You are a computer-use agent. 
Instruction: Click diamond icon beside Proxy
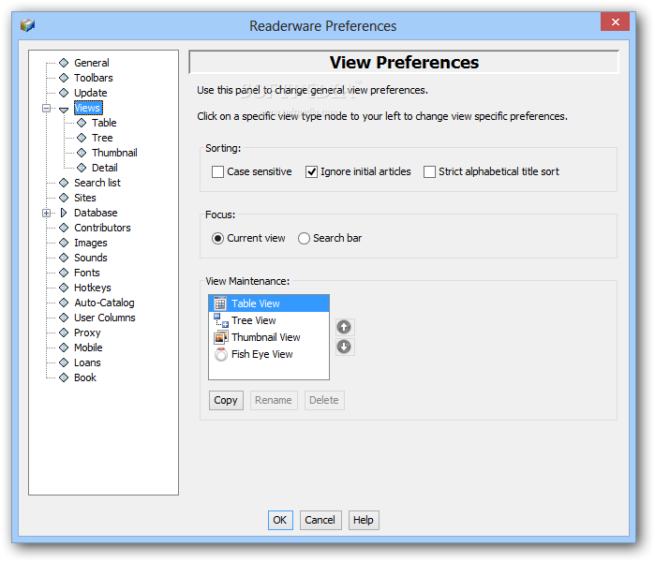click(64, 333)
